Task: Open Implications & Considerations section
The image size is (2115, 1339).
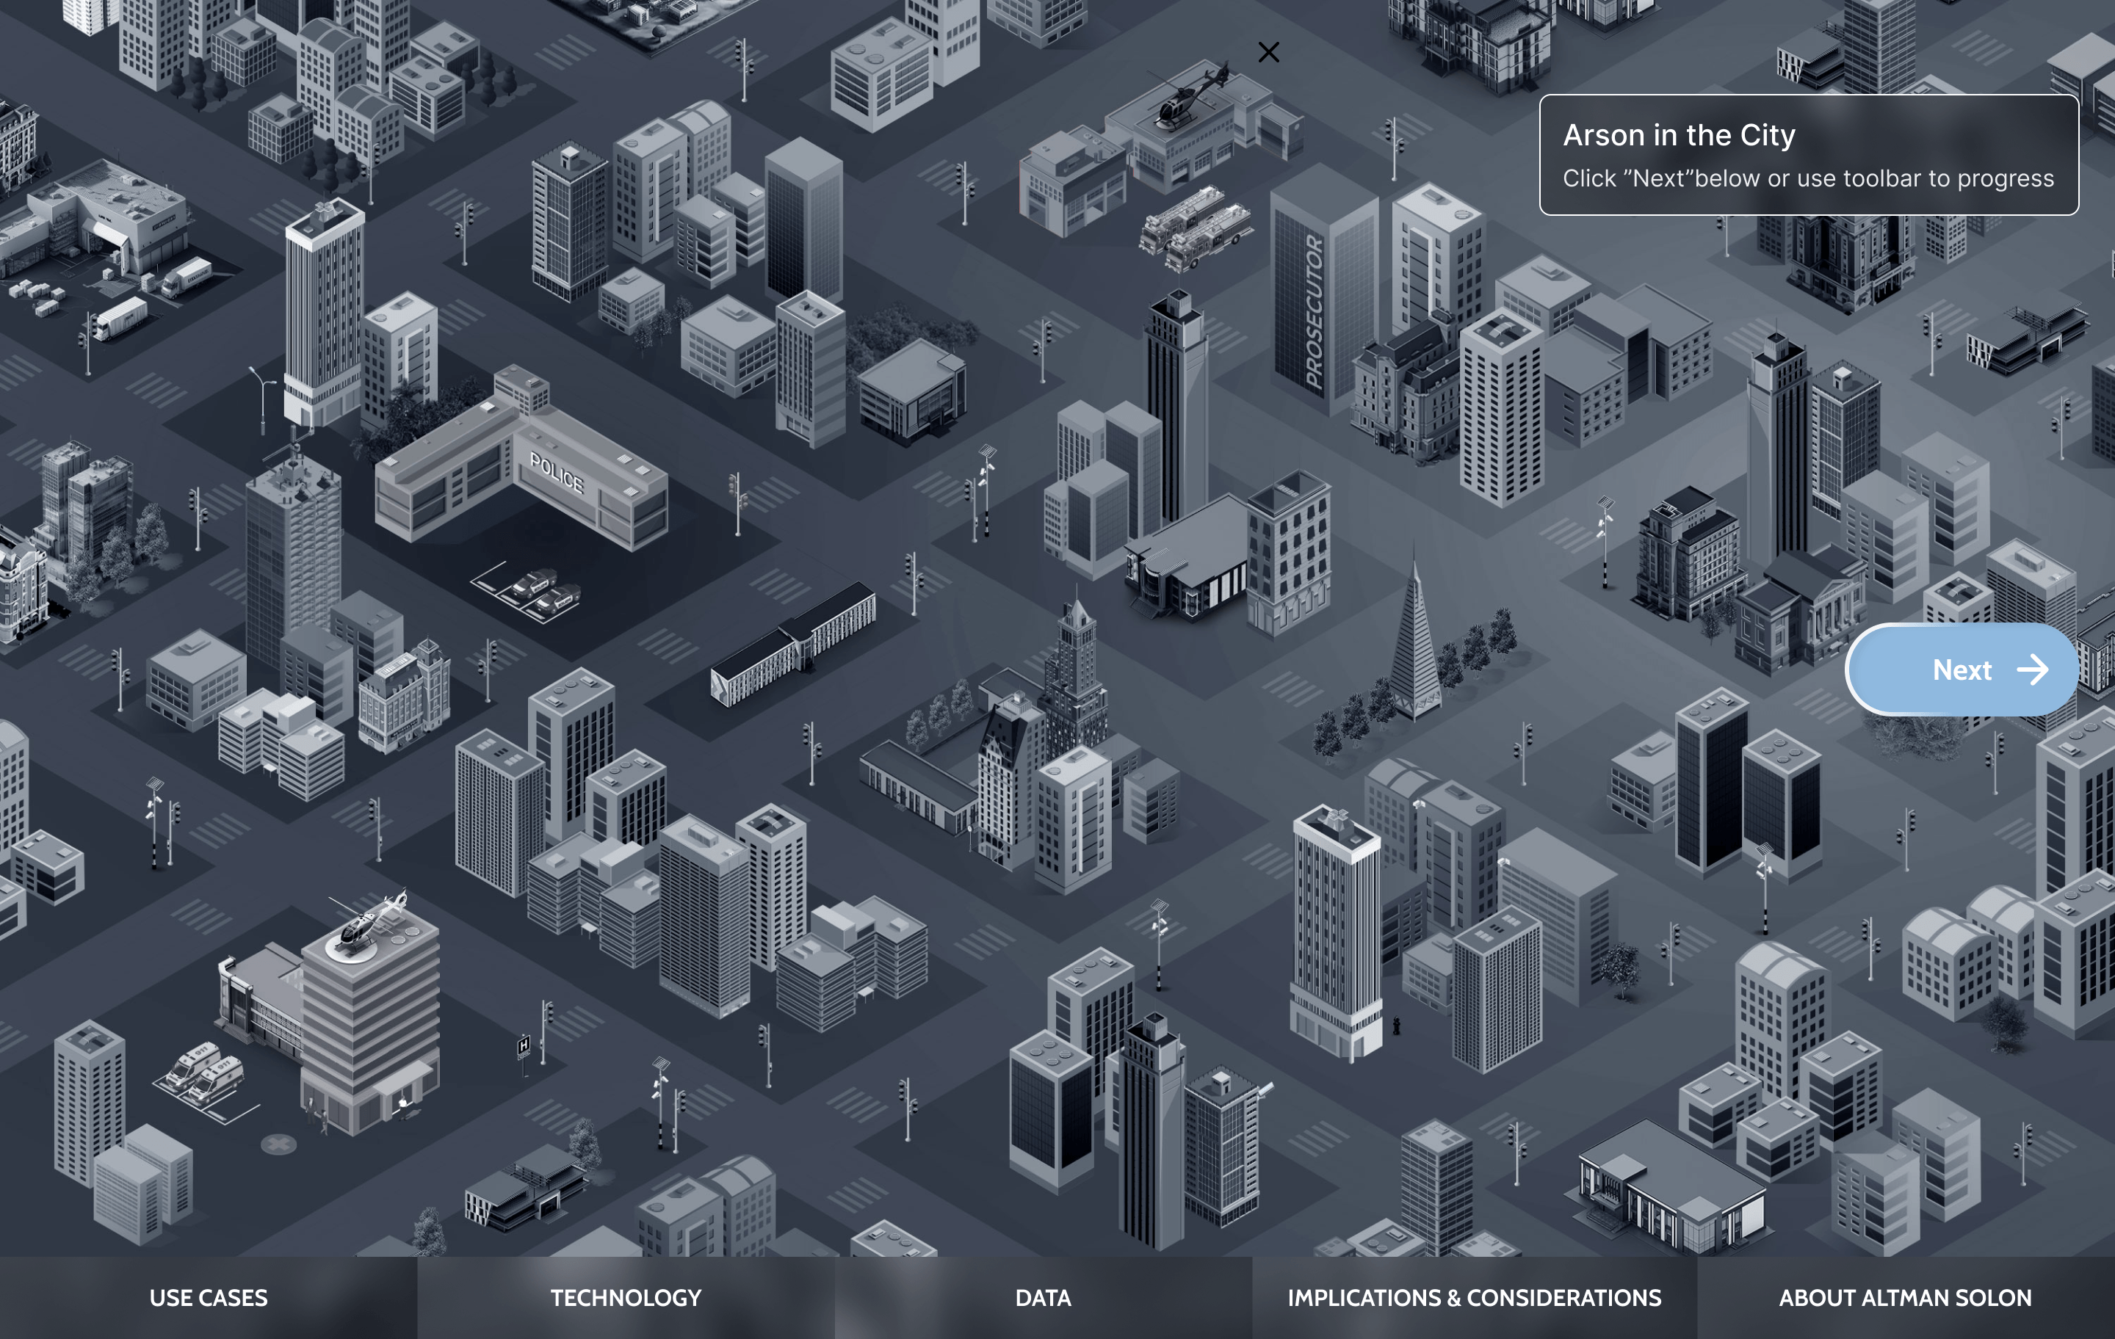Action: pos(1474,1298)
